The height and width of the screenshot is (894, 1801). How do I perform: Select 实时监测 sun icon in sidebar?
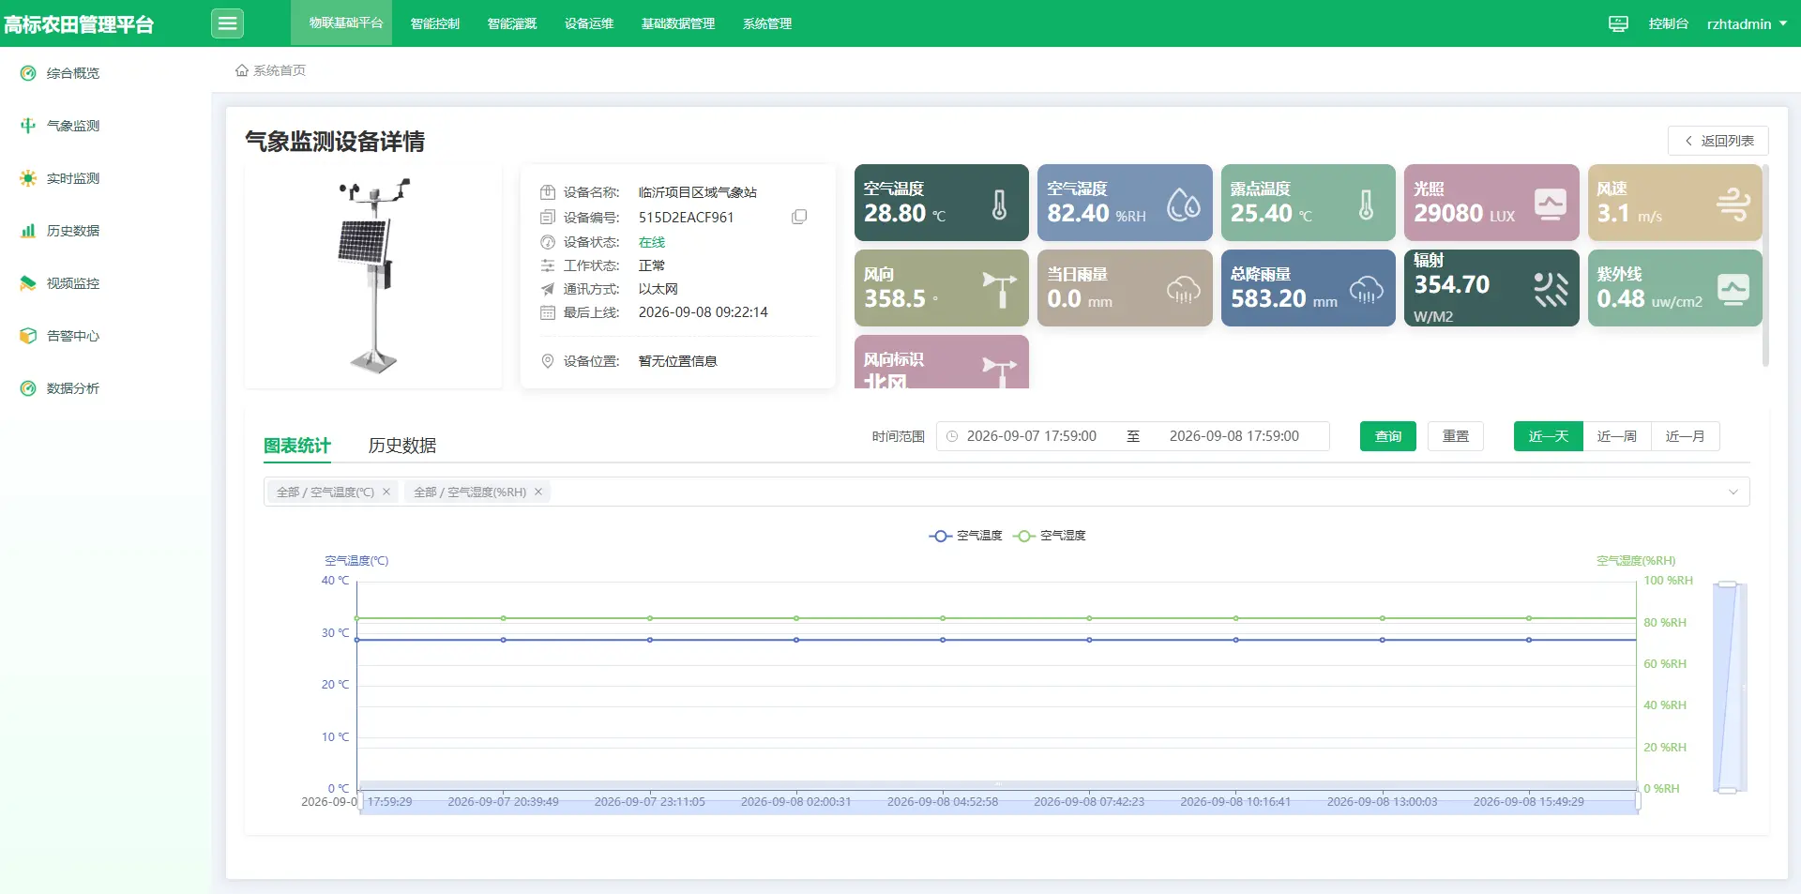[x=28, y=178]
